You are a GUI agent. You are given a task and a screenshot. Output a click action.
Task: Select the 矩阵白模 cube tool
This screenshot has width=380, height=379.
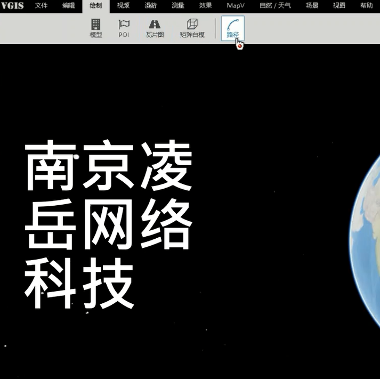pos(192,28)
